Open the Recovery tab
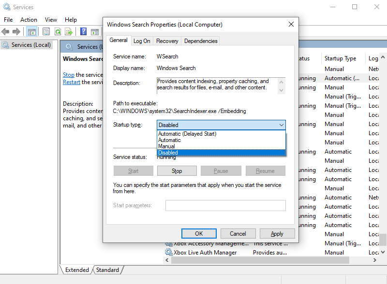Screen dimensions: 387x284 tap(167, 41)
